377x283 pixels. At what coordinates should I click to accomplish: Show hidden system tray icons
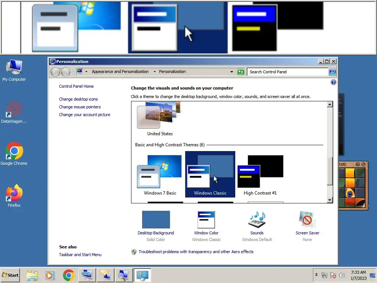316,275
